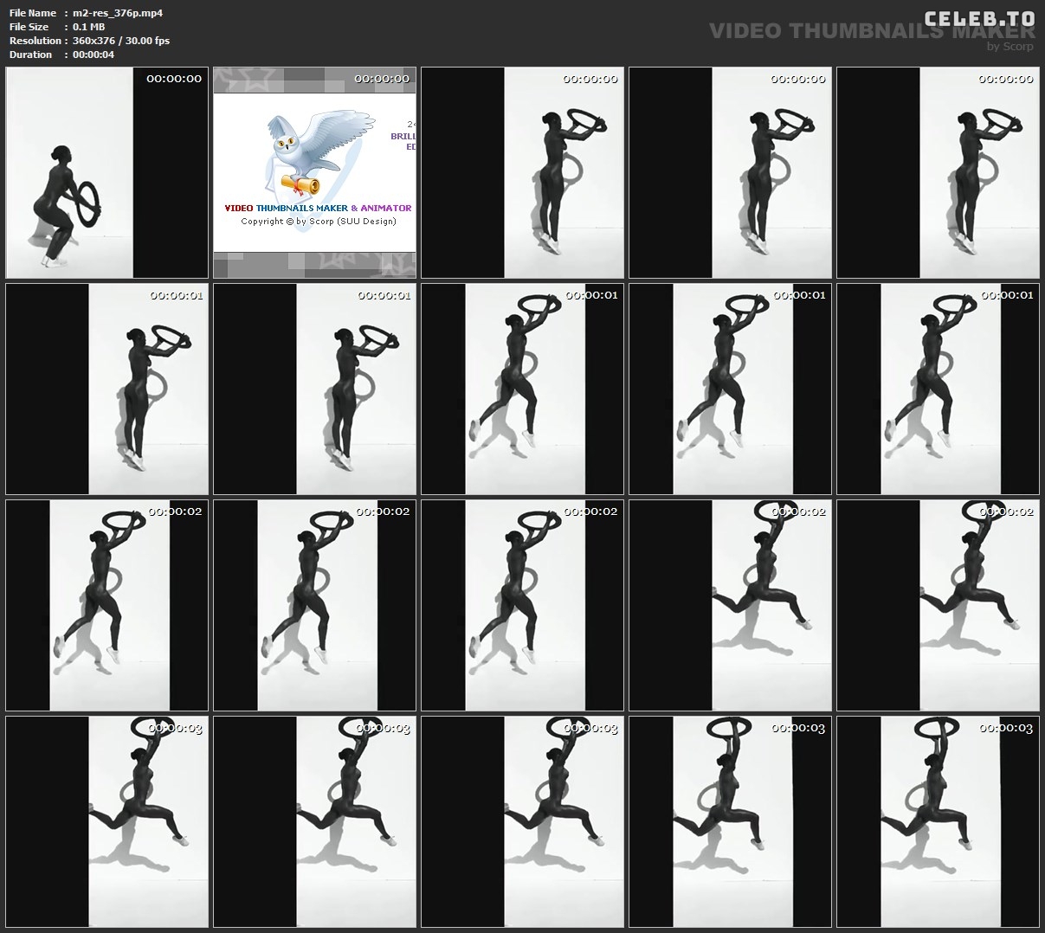Screen dimensions: 1045x933
Task: Open the first thumbnail with crouching figure
Action: 106,172
